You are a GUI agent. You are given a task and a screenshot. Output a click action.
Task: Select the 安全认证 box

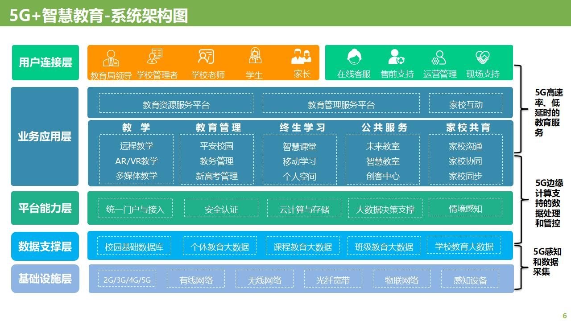[221, 208]
